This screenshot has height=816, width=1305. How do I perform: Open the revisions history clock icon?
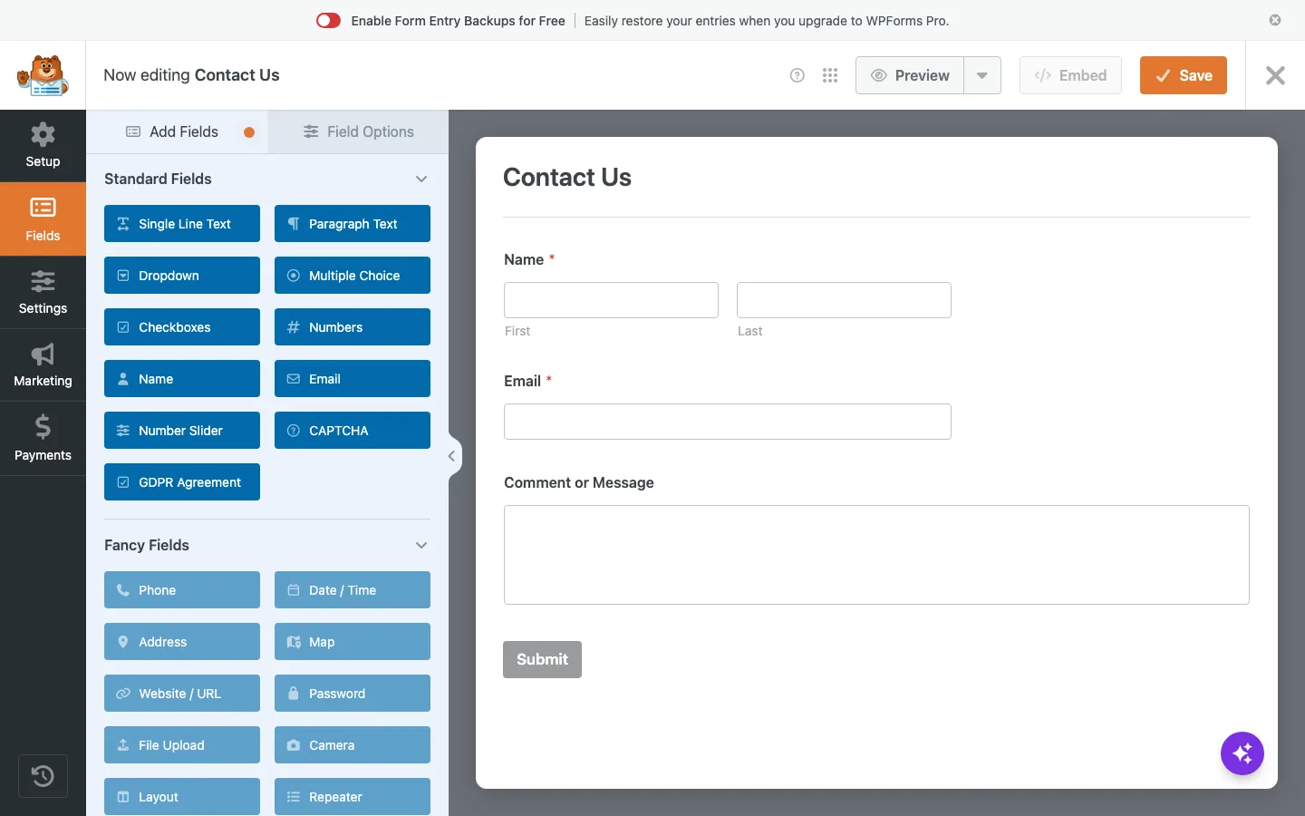click(x=43, y=776)
